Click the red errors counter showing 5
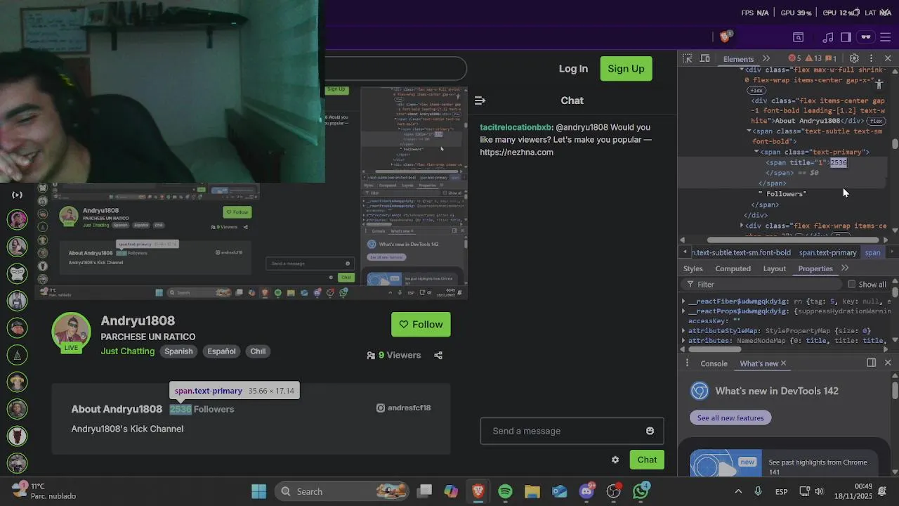899x506 pixels. [x=795, y=58]
